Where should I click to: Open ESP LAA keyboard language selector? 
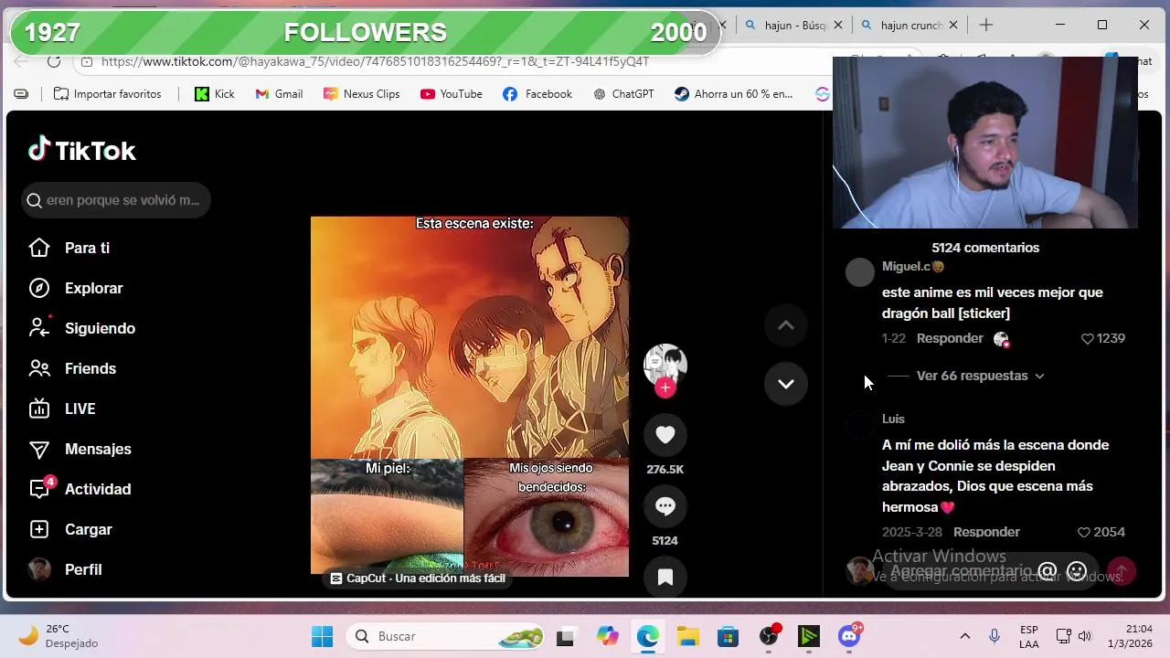1028,636
